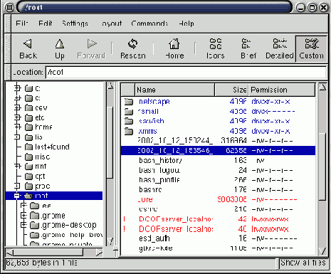Expand the mnt folder in the tree
Screen dimensions: 331x274
pyautogui.click(x=17, y=167)
